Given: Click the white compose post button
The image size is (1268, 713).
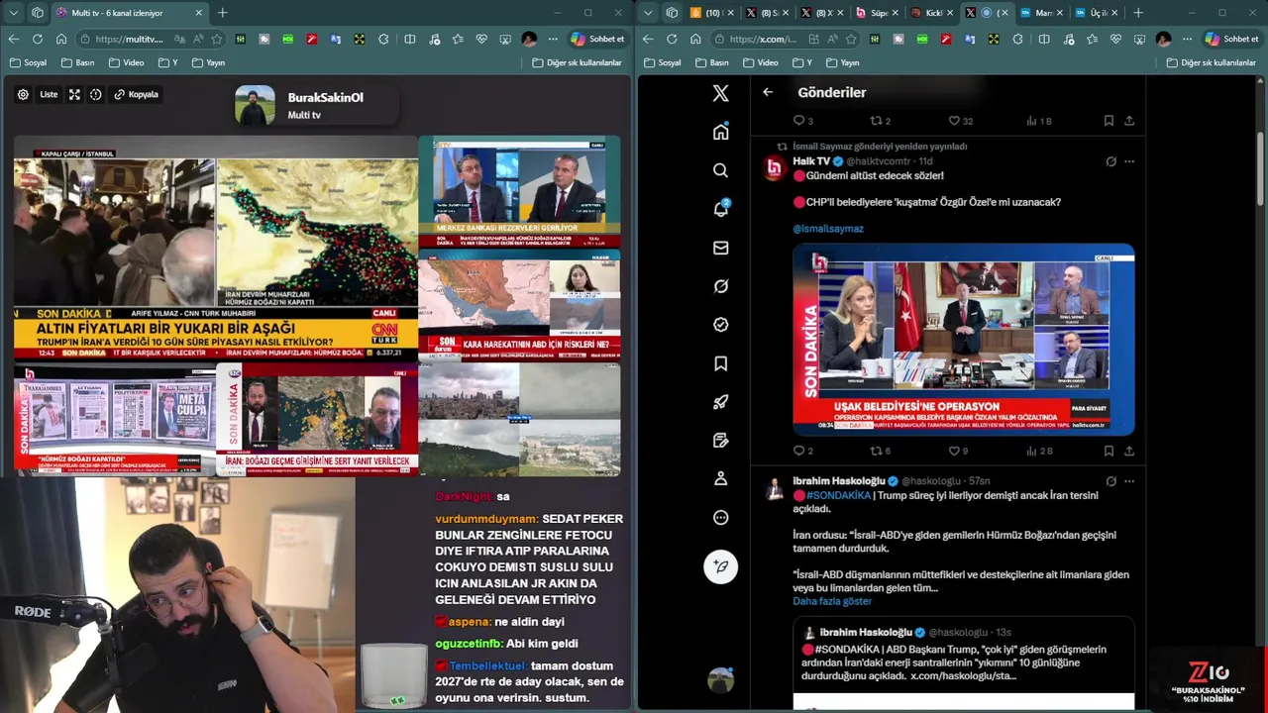Looking at the screenshot, I should [721, 566].
